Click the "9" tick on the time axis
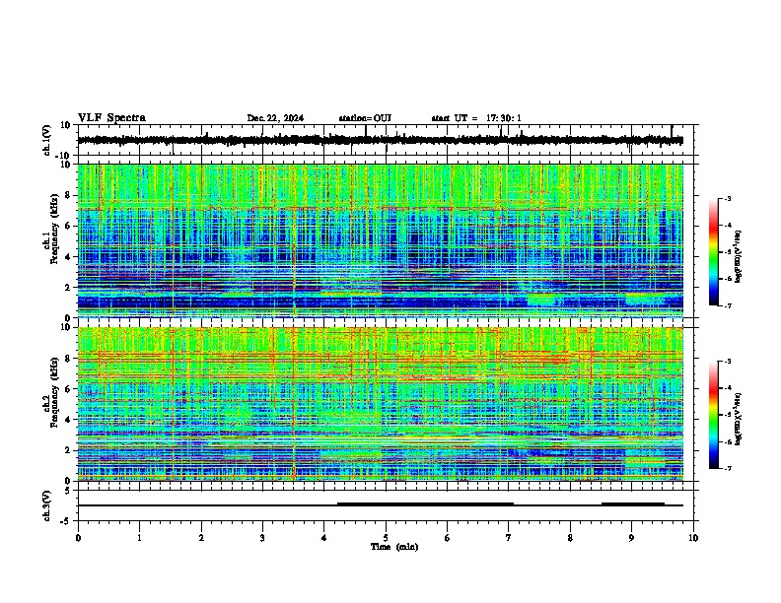 pos(631,538)
